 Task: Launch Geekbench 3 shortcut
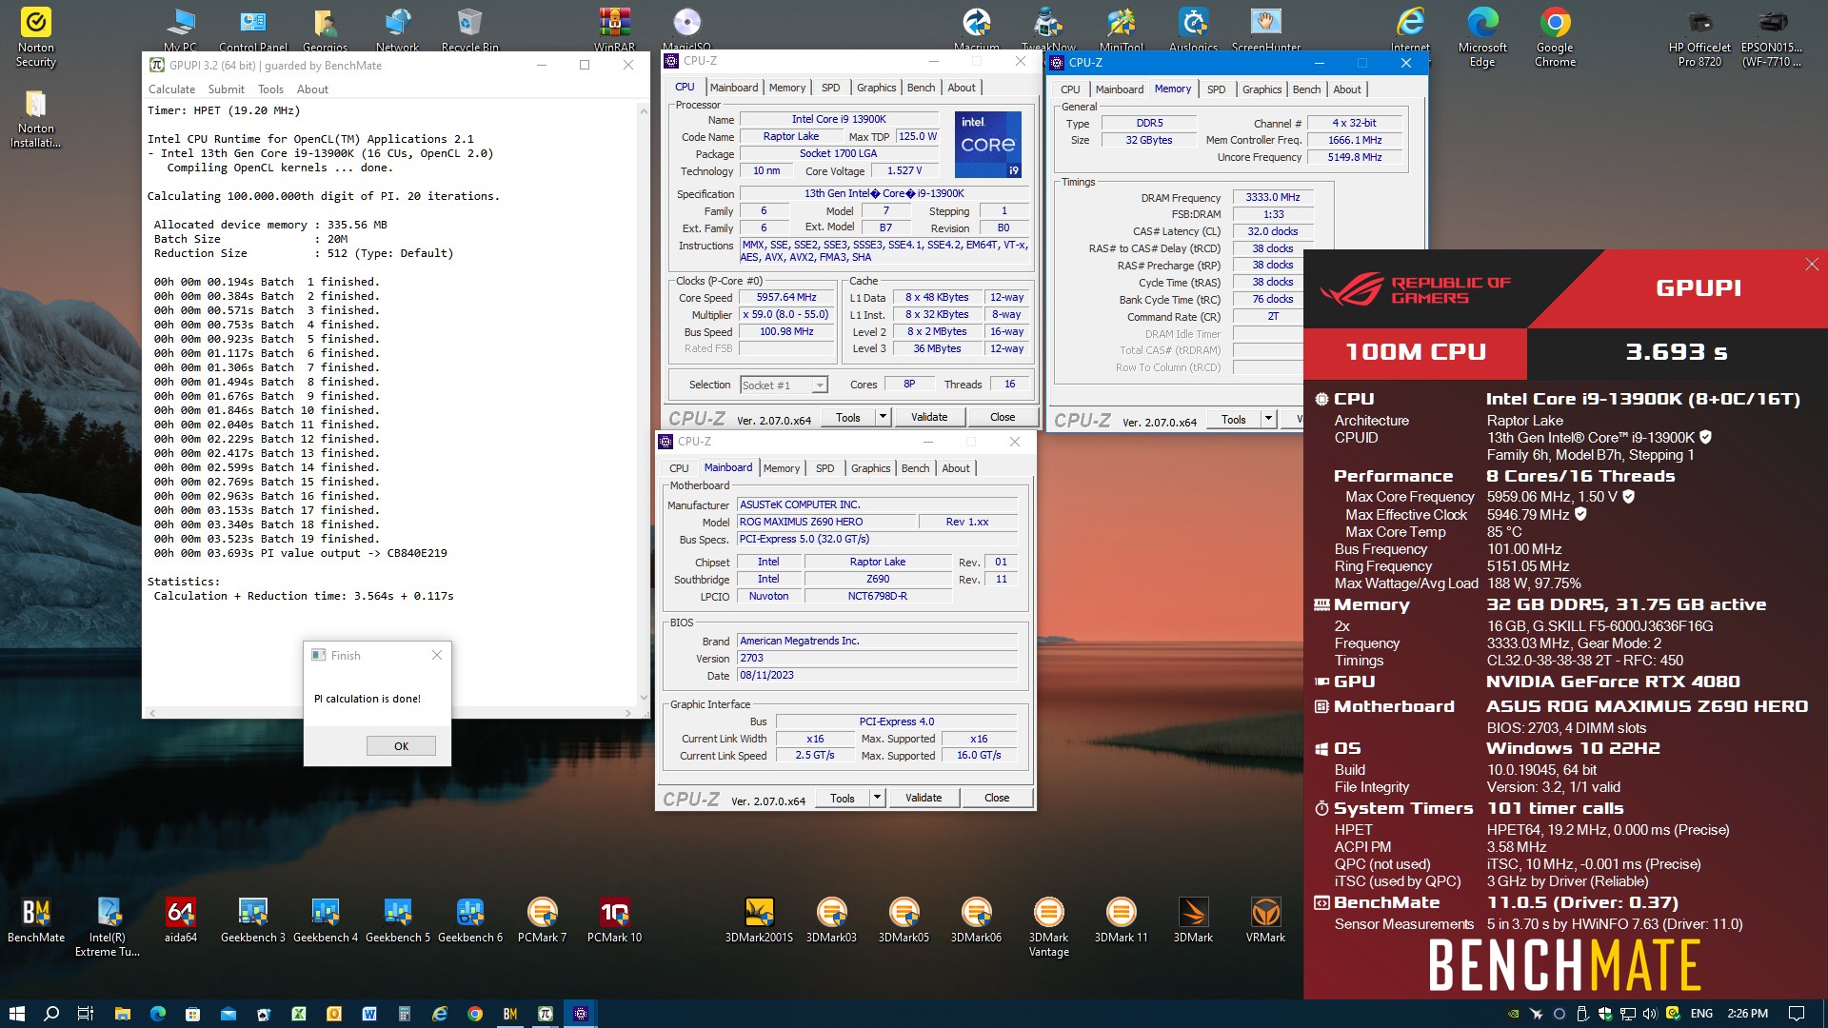point(253,919)
